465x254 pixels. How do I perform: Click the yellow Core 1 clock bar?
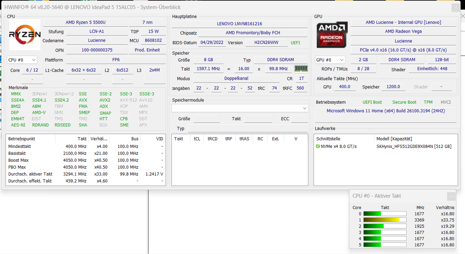[x=385, y=220]
